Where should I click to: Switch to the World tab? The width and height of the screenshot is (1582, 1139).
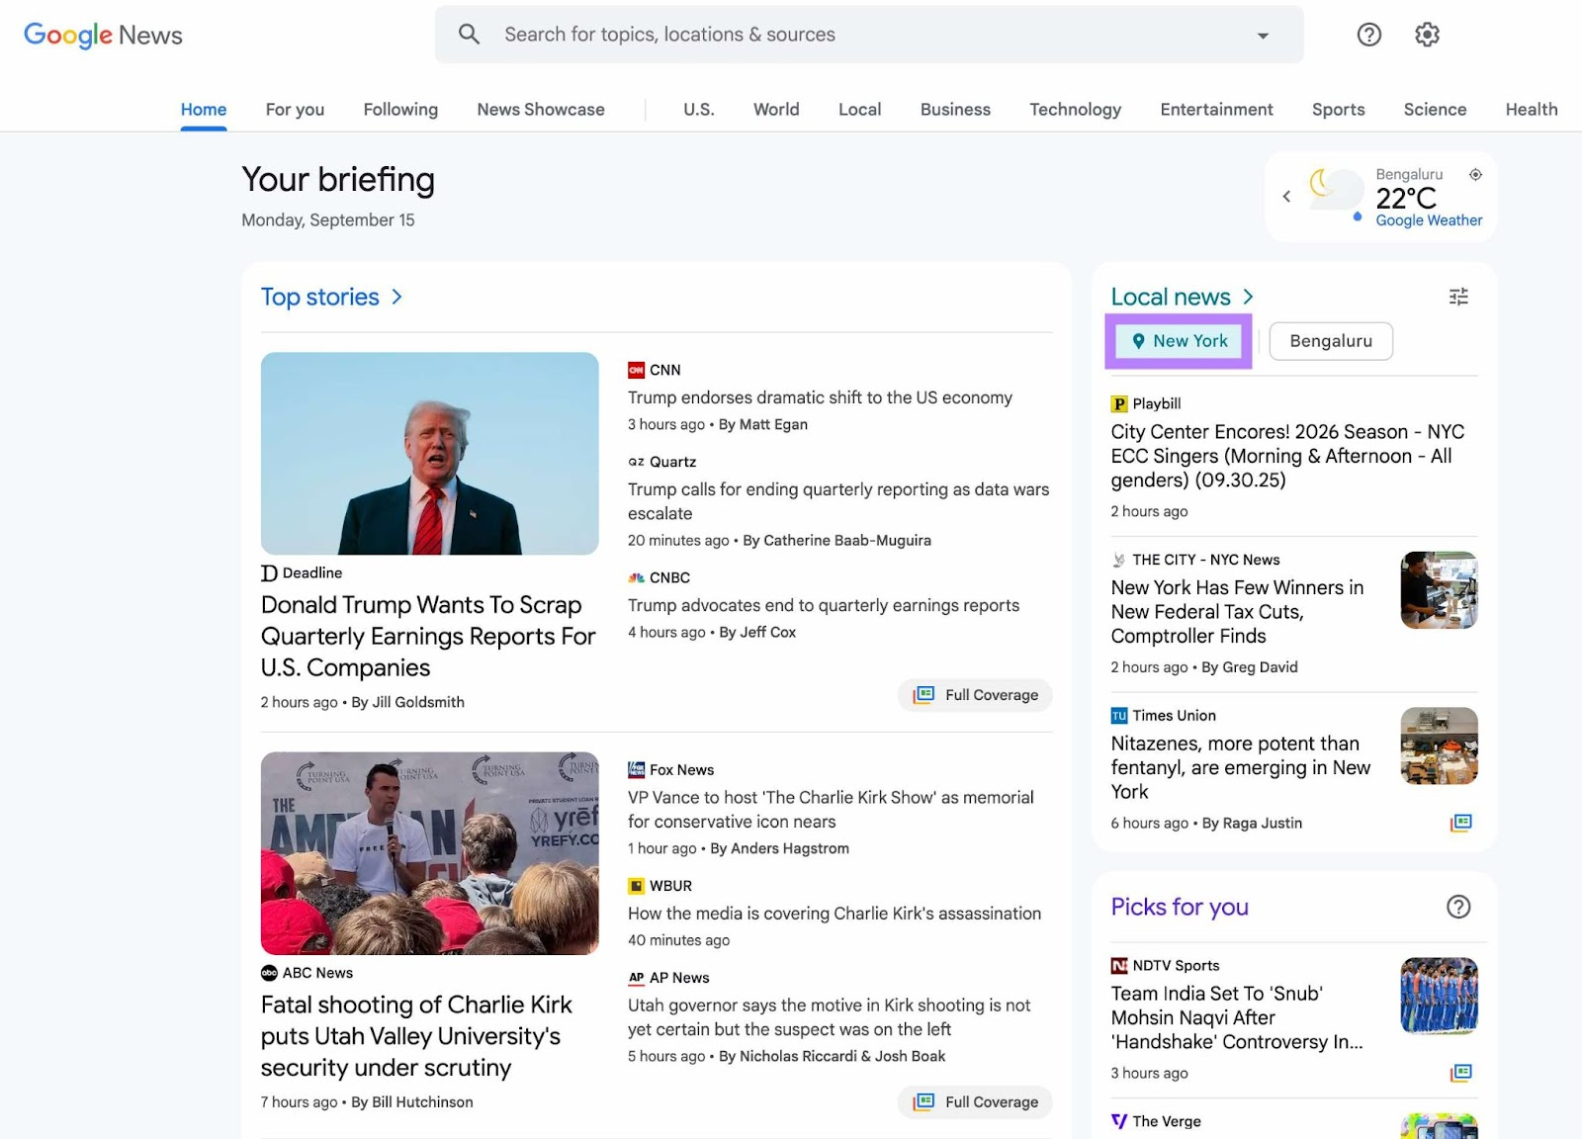pyautogui.click(x=775, y=109)
